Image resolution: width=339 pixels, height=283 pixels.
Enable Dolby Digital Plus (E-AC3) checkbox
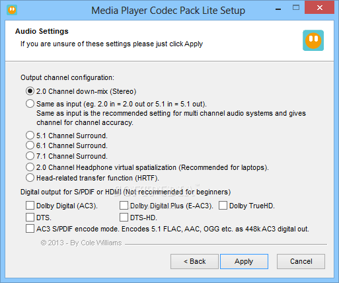[124, 206]
